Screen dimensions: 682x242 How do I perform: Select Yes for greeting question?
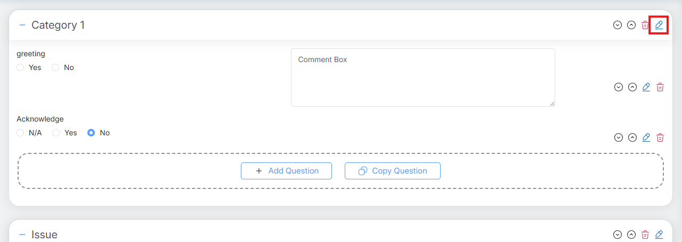click(20, 68)
